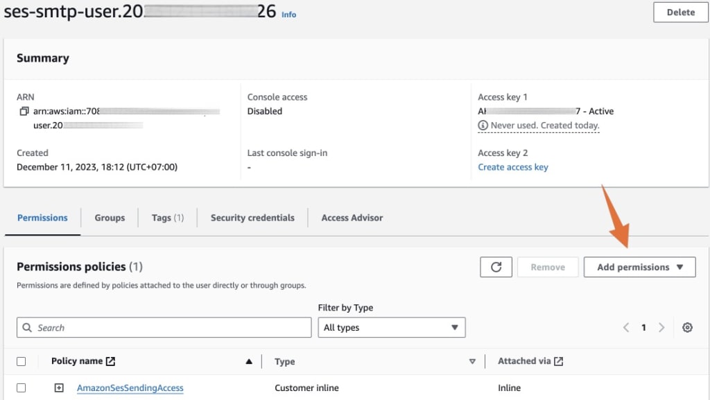Open the Access Advisor tab

pyautogui.click(x=352, y=218)
